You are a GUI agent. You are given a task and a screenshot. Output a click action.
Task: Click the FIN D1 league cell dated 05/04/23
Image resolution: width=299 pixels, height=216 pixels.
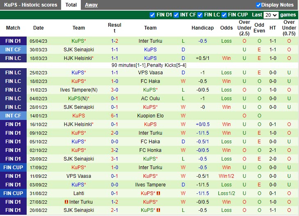tap(13, 41)
